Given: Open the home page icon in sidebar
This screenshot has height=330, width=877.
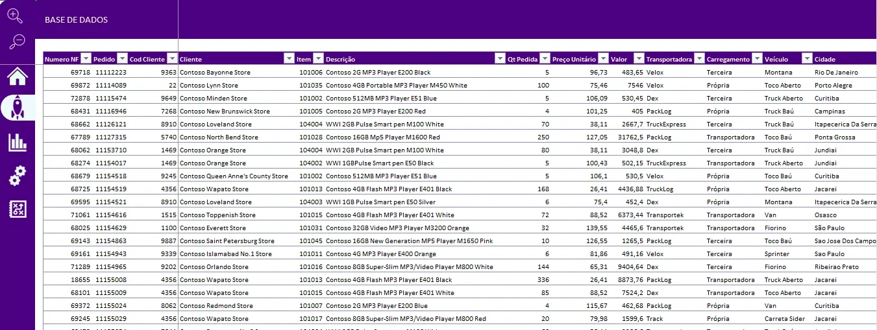Looking at the screenshot, I should click(x=18, y=77).
